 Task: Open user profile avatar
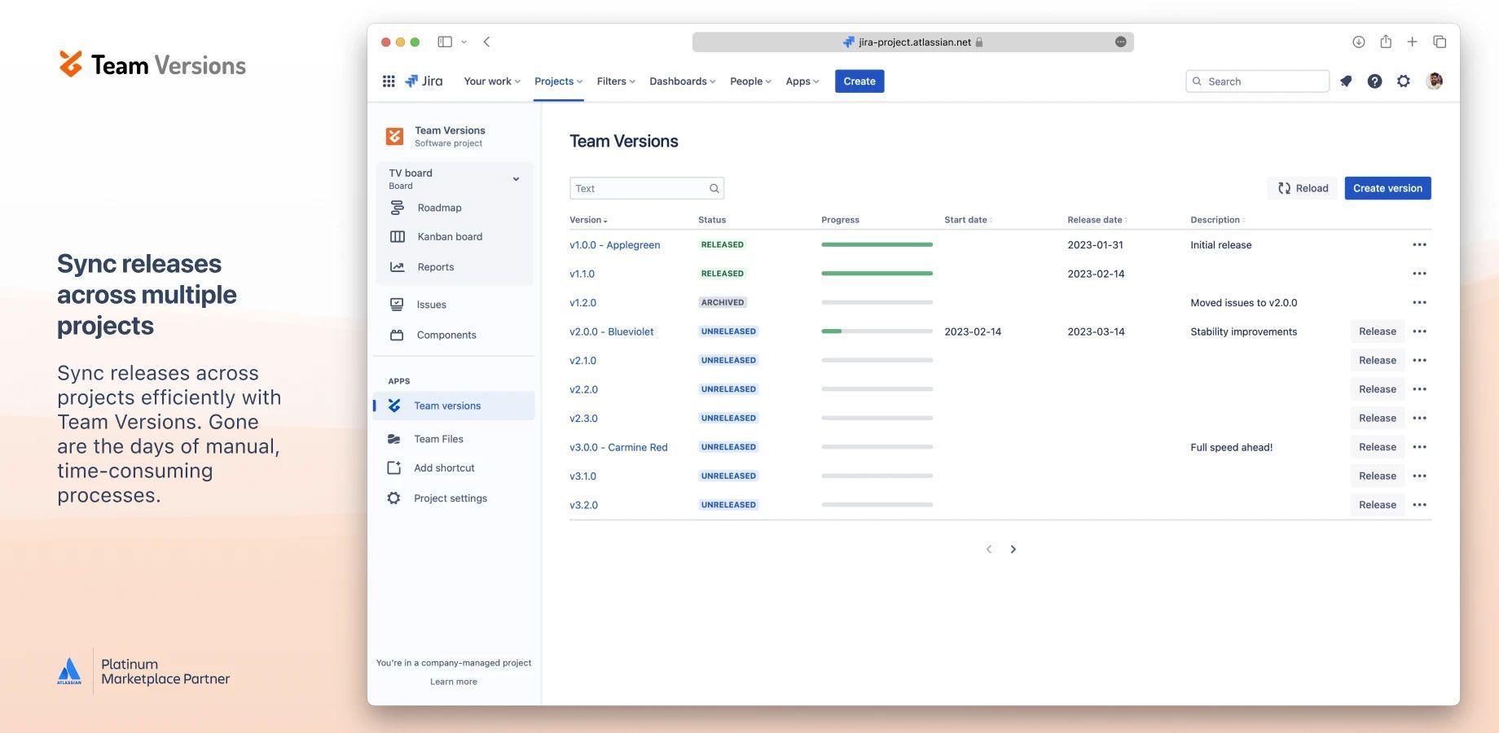[x=1435, y=81]
